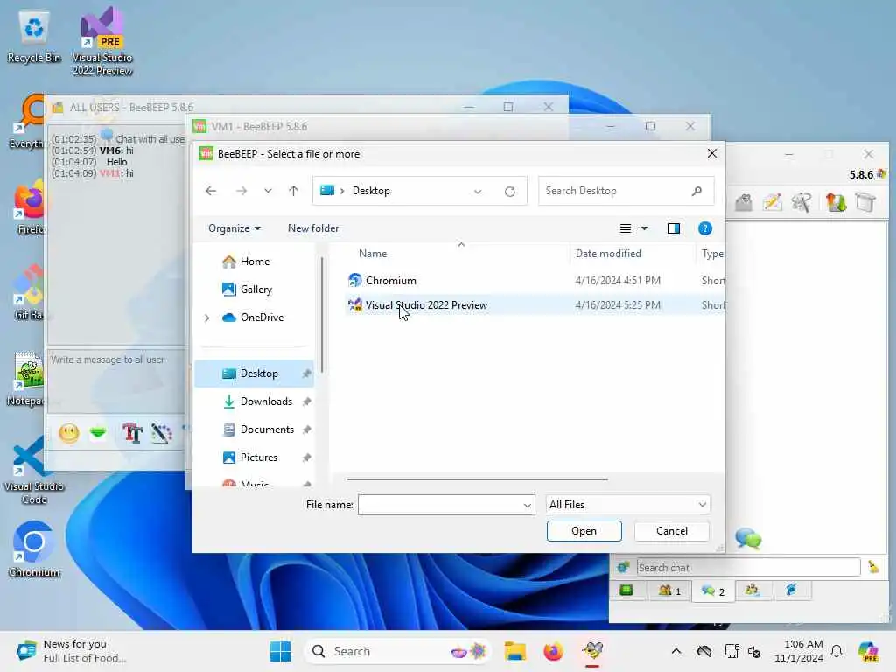Image resolution: width=896 pixels, height=672 pixels.
Task: Click the envelope message icon in BeeBEEP toolbar
Action: click(744, 202)
